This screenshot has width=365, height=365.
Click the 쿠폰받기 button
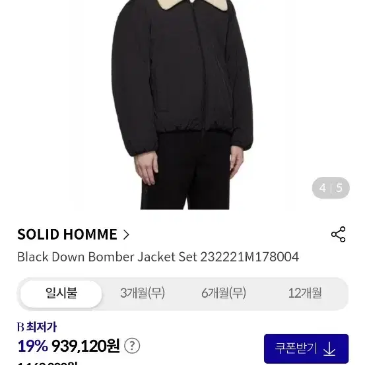click(306, 348)
